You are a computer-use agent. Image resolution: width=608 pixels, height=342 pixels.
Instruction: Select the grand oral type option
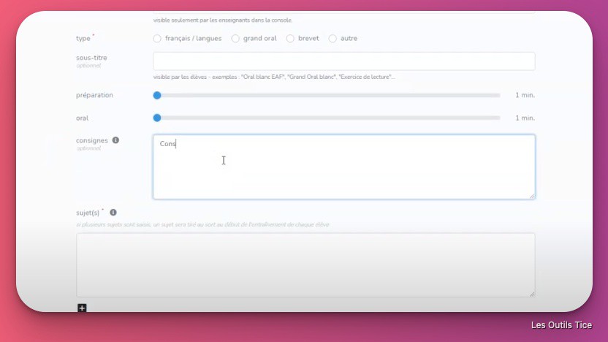235,39
